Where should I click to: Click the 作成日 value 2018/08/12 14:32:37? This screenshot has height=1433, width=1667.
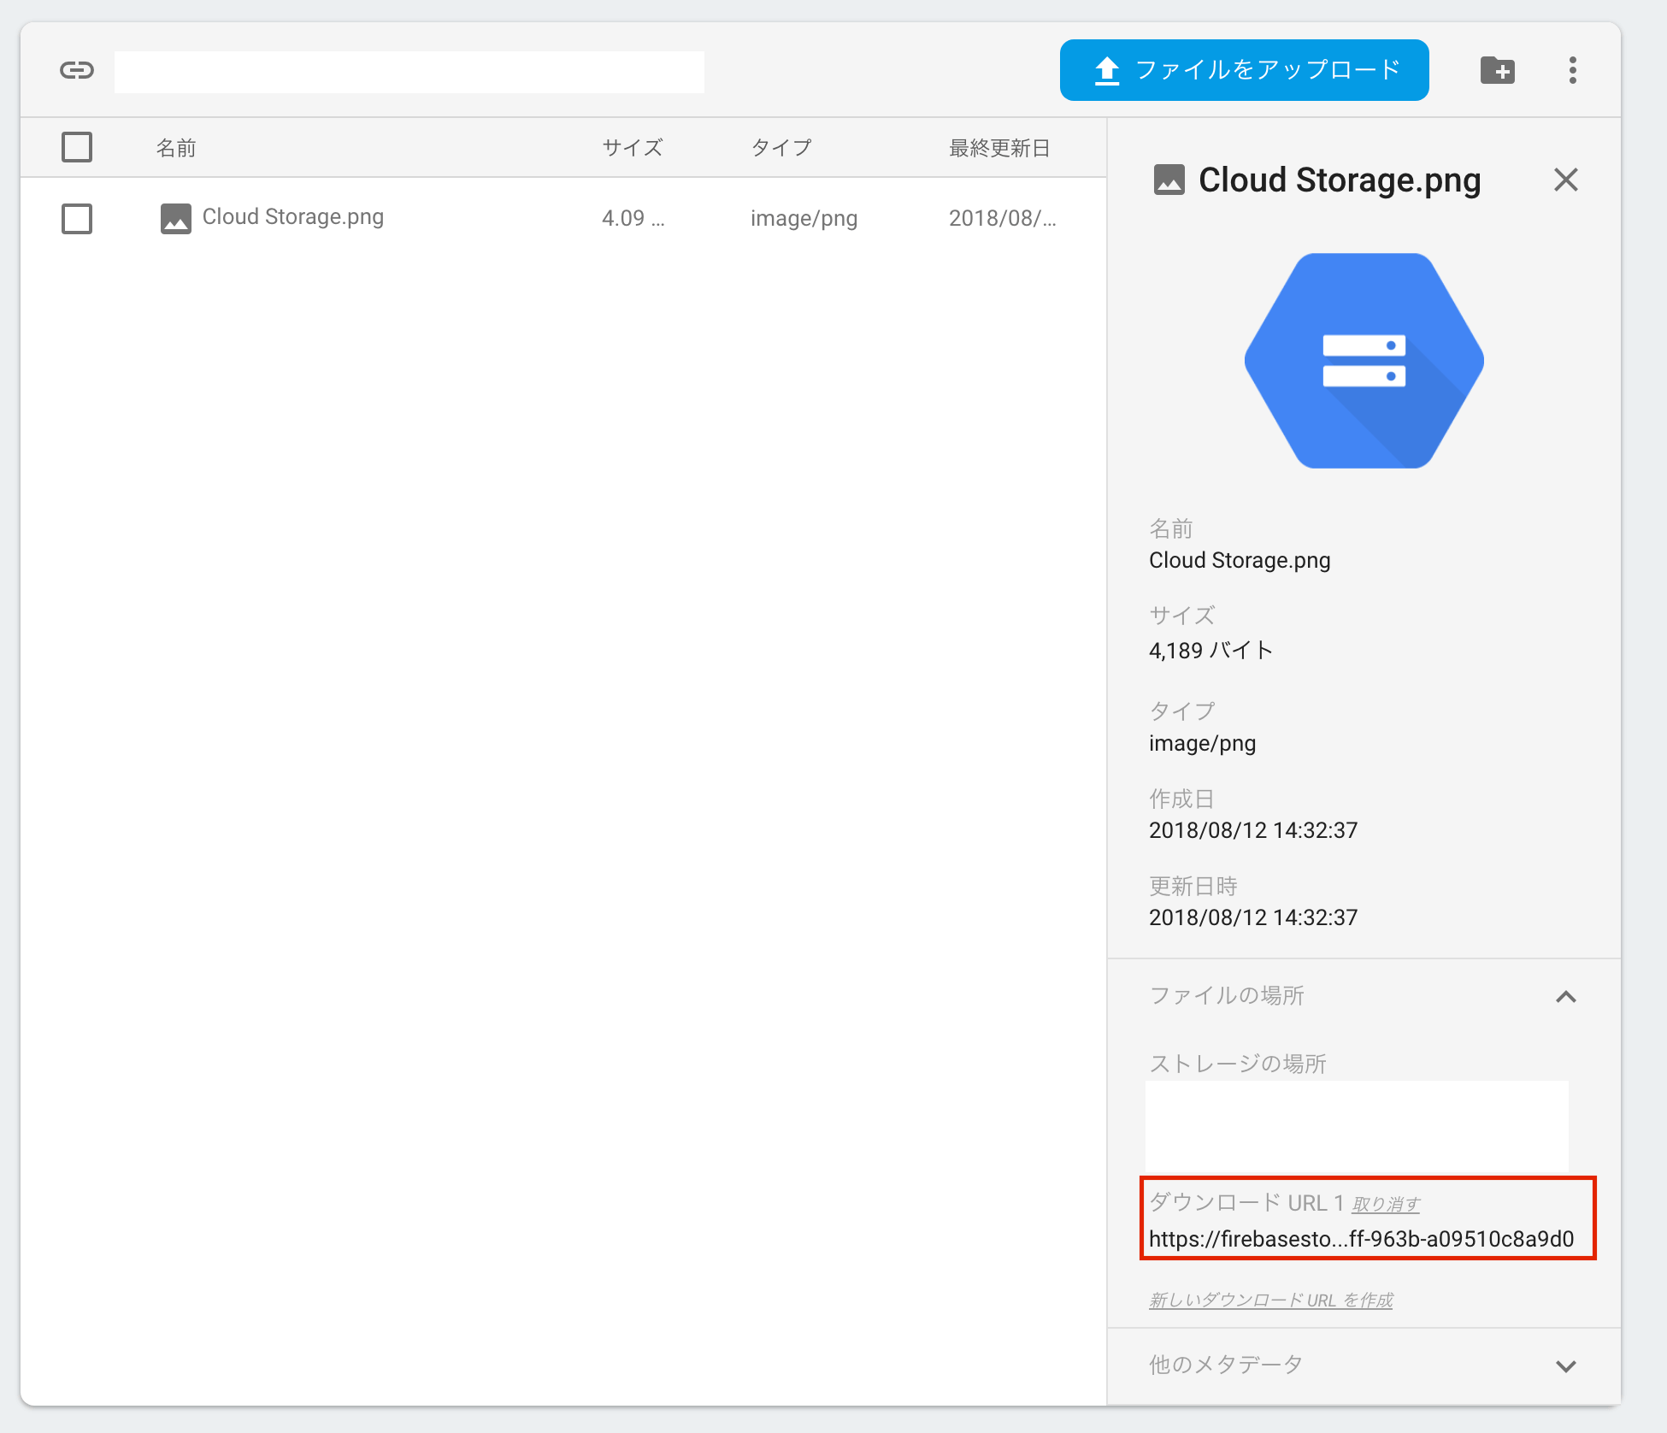point(1252,830)
